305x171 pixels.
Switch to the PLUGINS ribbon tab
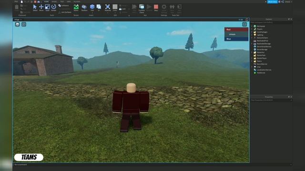pos(77,1)
